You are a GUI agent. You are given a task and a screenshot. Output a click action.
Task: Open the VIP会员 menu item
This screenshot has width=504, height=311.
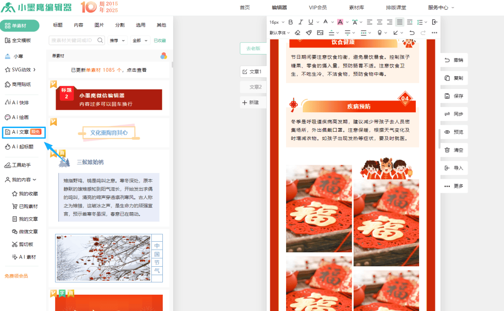click(317, 7)
